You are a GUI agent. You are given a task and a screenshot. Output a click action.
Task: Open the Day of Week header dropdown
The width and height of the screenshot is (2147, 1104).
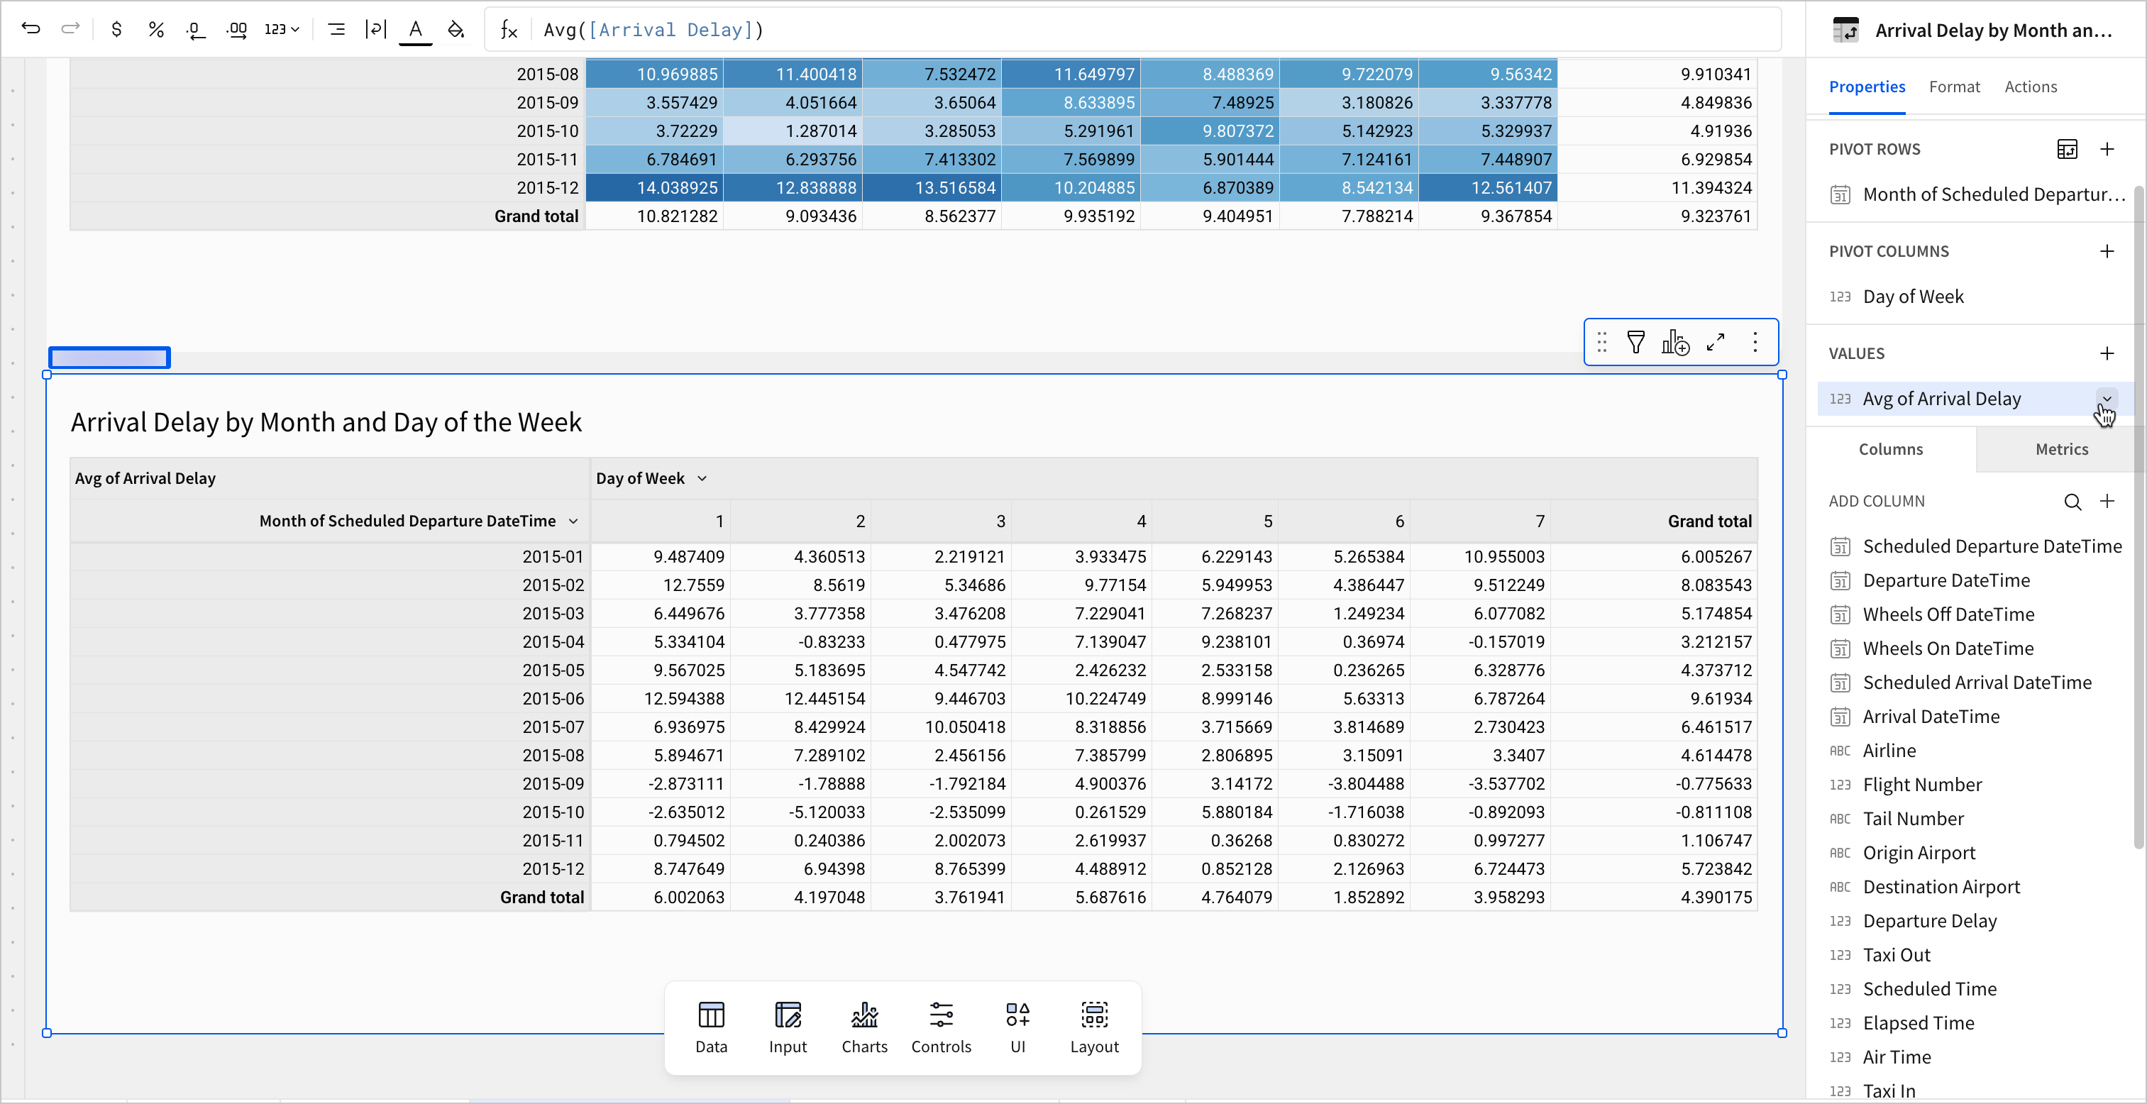(702, 478)
